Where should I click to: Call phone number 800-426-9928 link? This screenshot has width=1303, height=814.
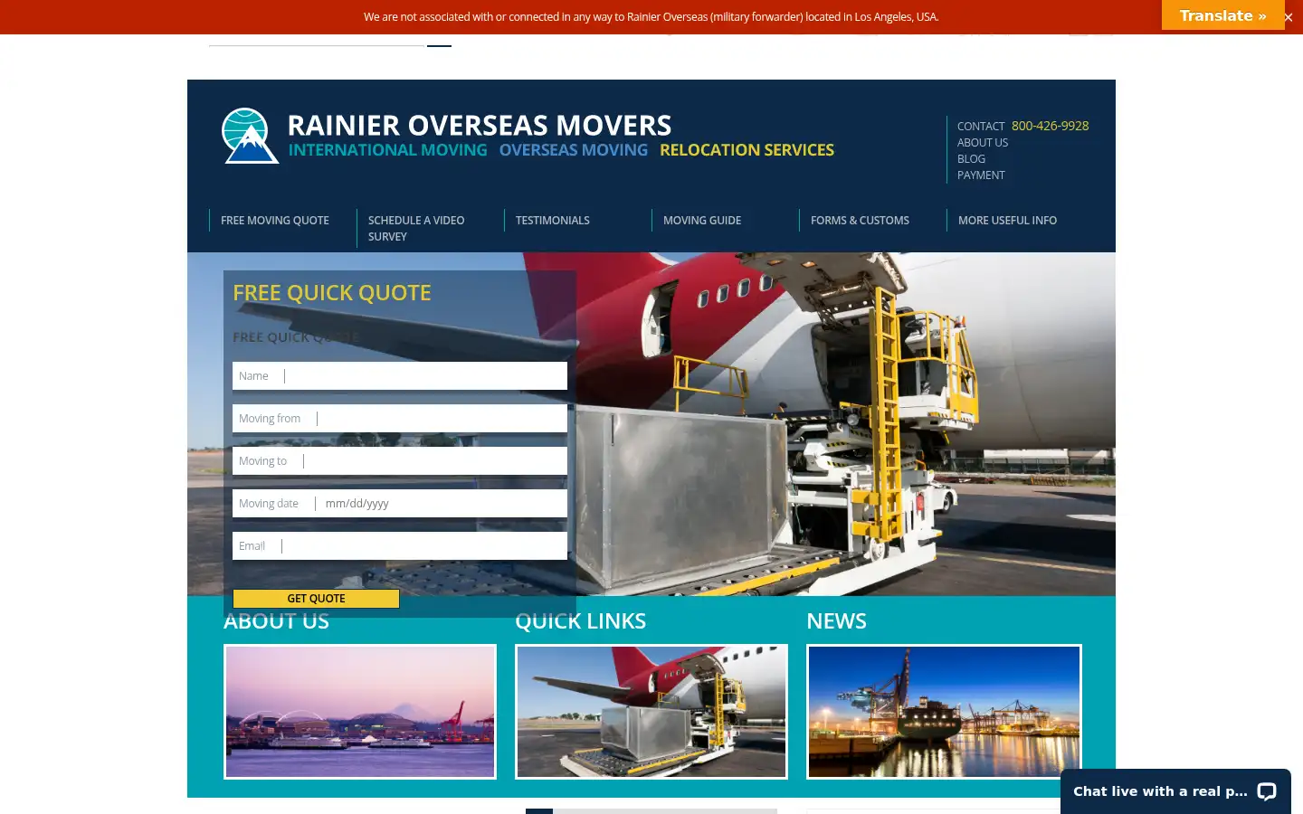point(1050,126)
